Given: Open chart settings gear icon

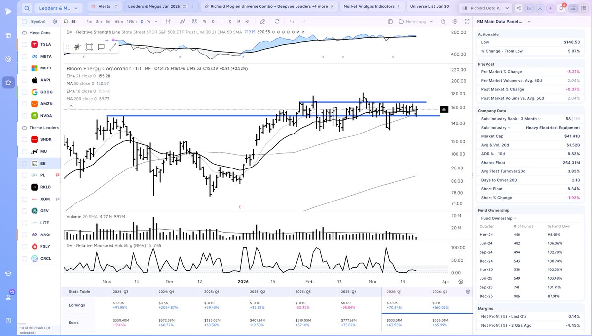Looking at the screenshot, I should pos(454,22).
